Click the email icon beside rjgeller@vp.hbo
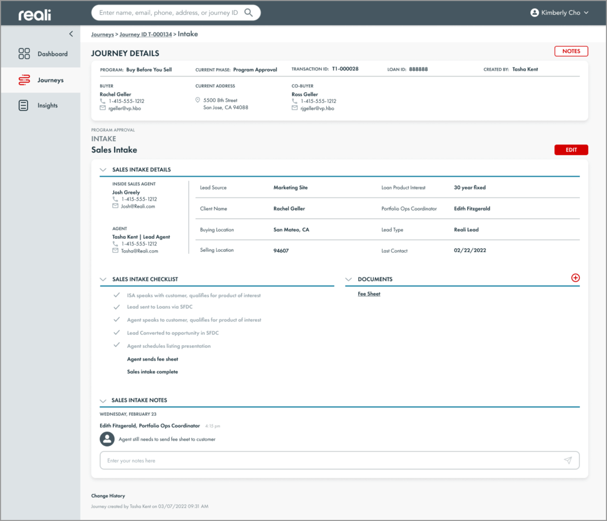 coord(295,108)
